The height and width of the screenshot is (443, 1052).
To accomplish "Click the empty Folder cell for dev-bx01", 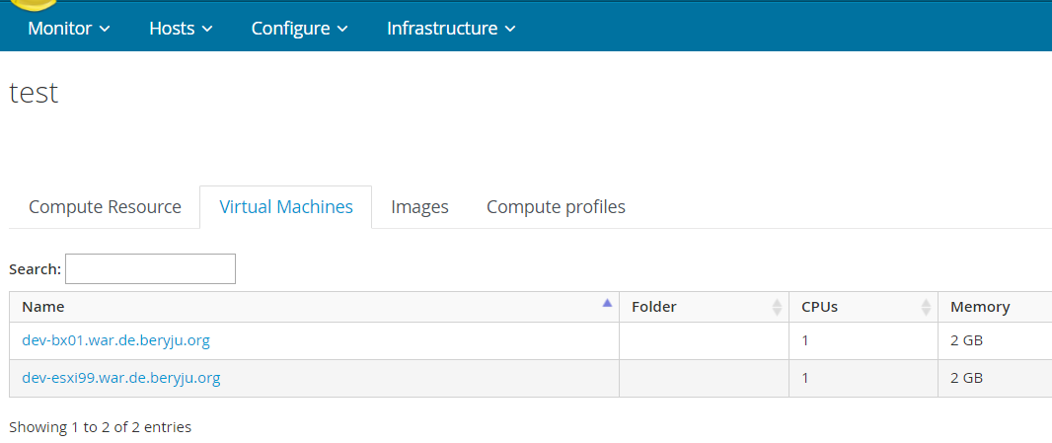I will tap(704, 340).
